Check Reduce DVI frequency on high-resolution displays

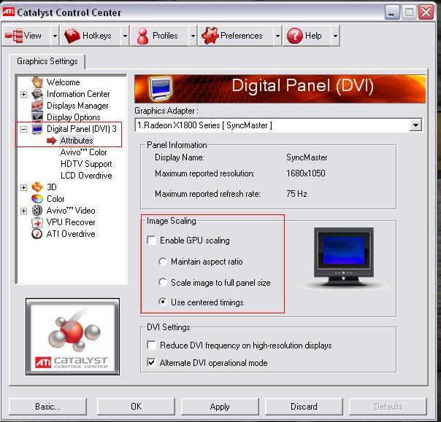(x=152, y=345)
